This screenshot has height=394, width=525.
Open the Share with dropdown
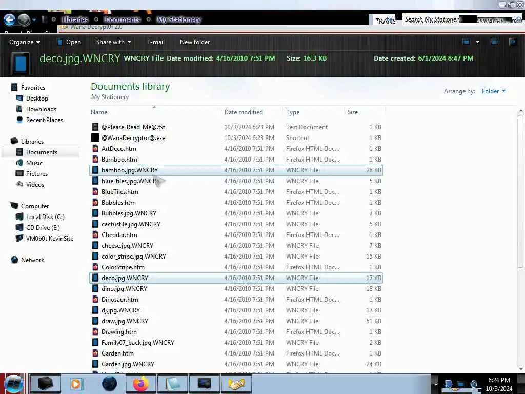(113, 42)
